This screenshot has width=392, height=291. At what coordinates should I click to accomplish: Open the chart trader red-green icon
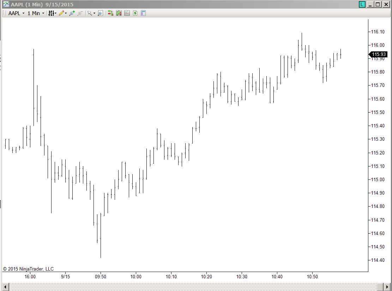pyautogui.click(x=110, y=13)
